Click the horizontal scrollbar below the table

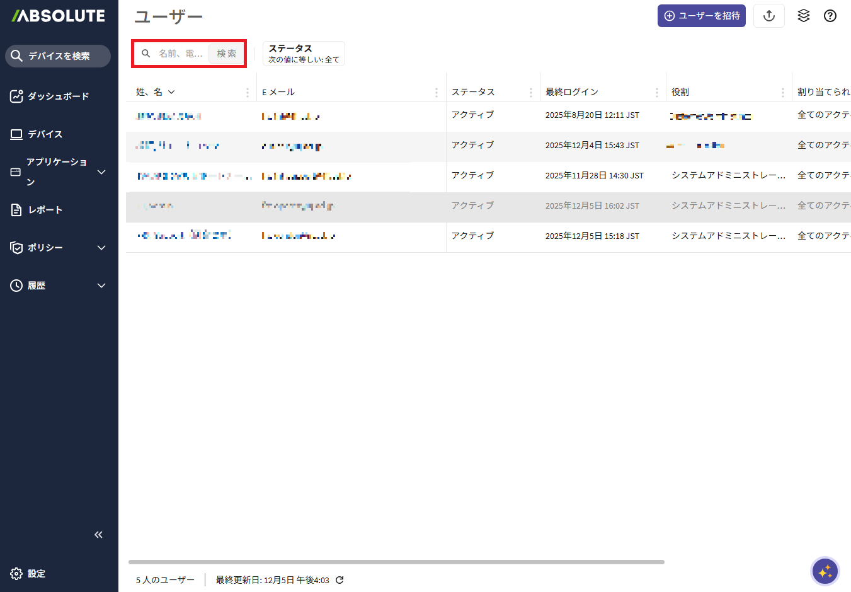click(x=396, y=562)
